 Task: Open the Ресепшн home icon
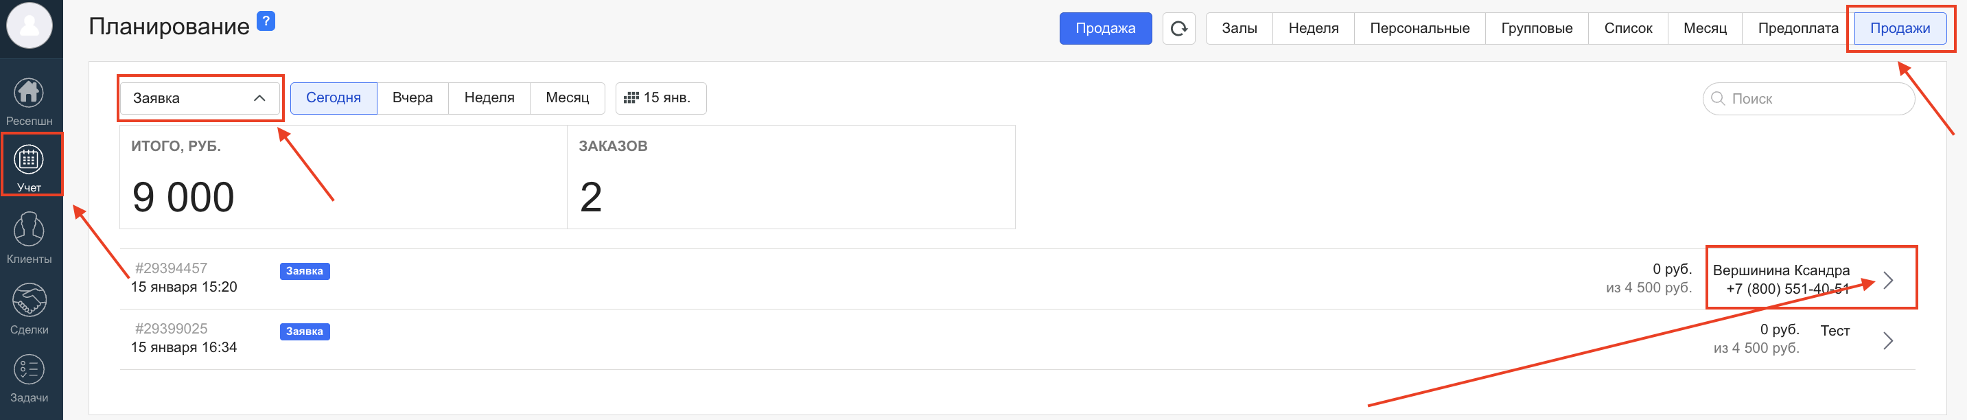tap(29, 94)
